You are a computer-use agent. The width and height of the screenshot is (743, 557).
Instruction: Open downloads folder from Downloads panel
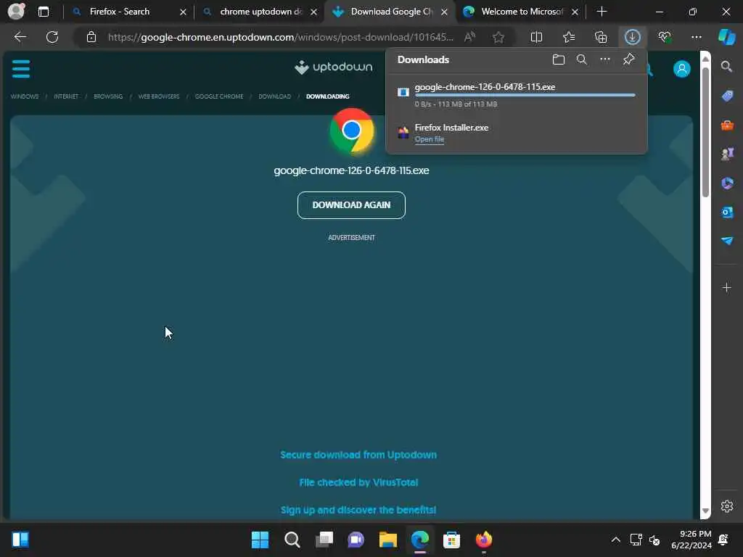click(x=558, y=59)
